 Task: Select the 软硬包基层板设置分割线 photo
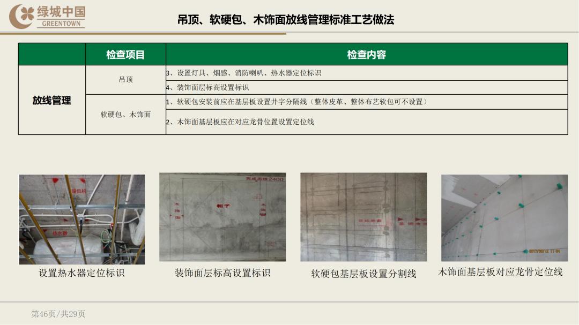(x=365, y=218)
